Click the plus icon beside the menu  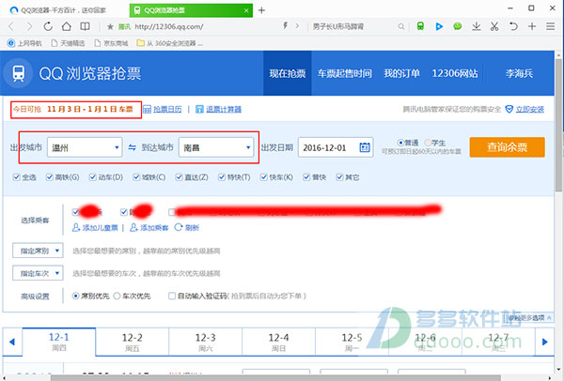tap(532, 26)
